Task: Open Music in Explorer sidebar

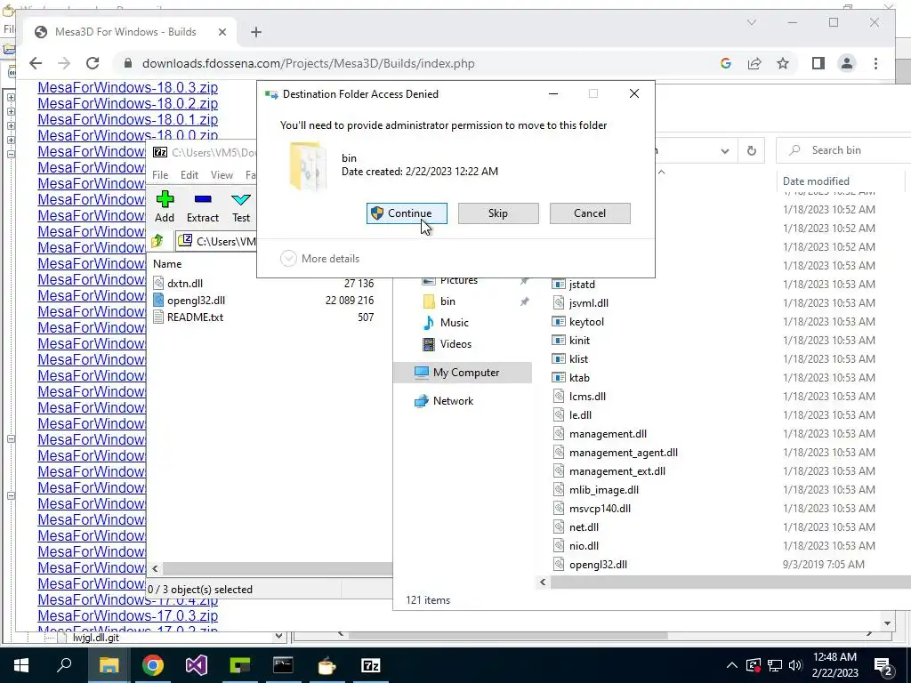Action: pyautogui.click(x=454, y=322)
